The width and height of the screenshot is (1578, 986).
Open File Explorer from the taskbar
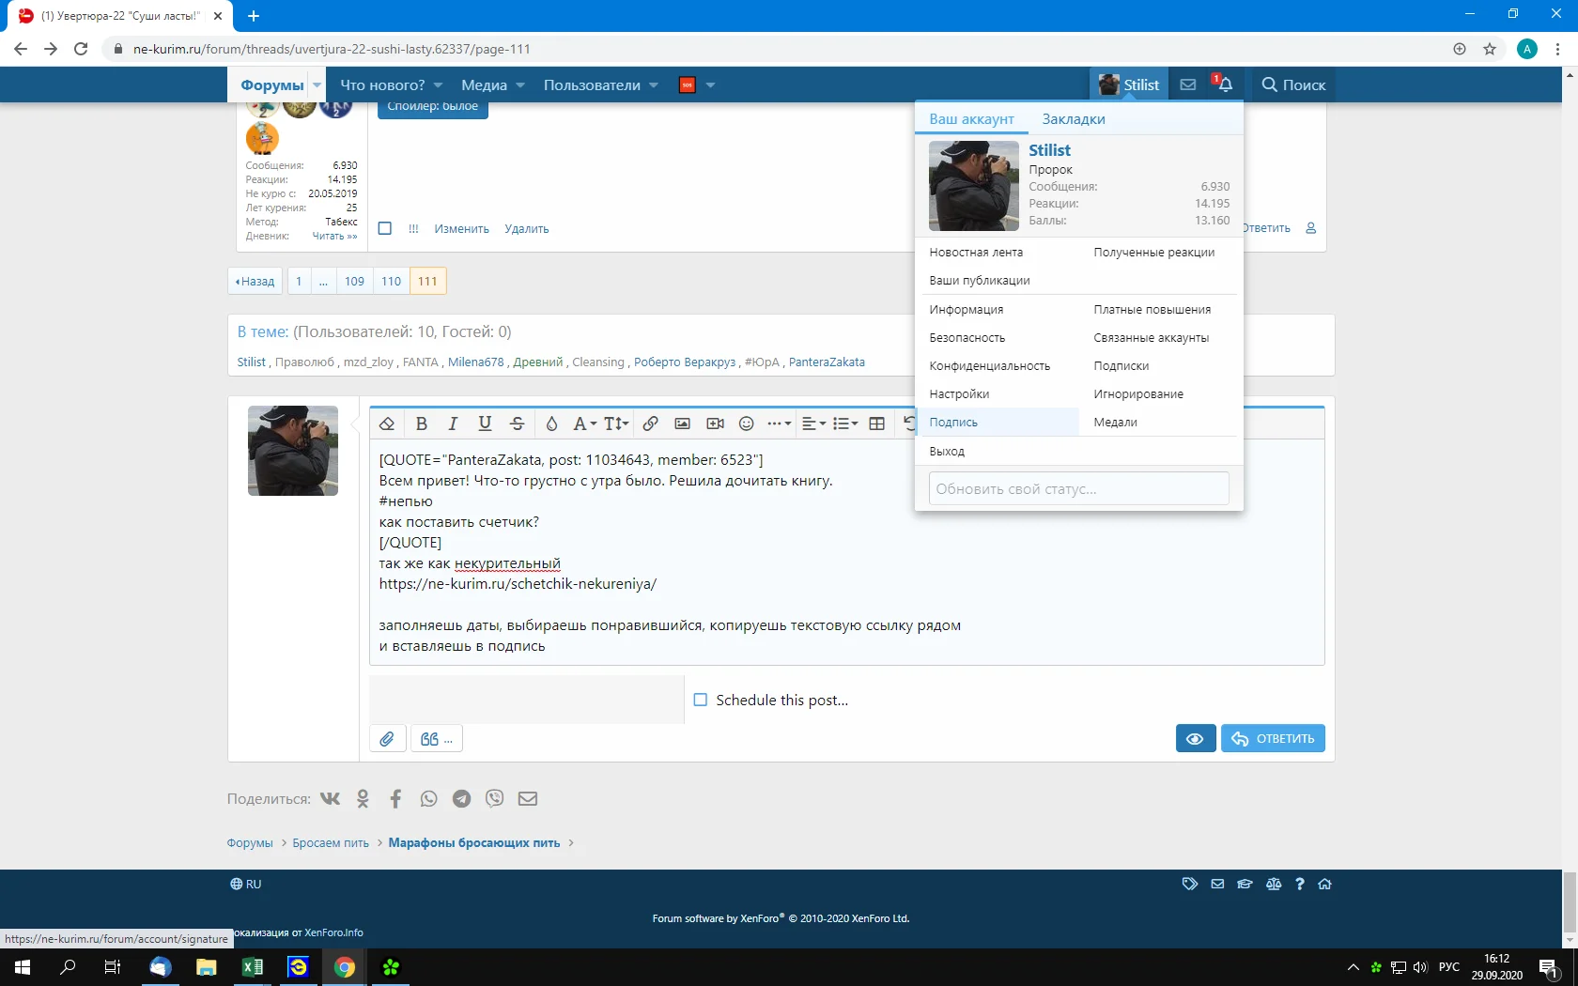[207, 967]
